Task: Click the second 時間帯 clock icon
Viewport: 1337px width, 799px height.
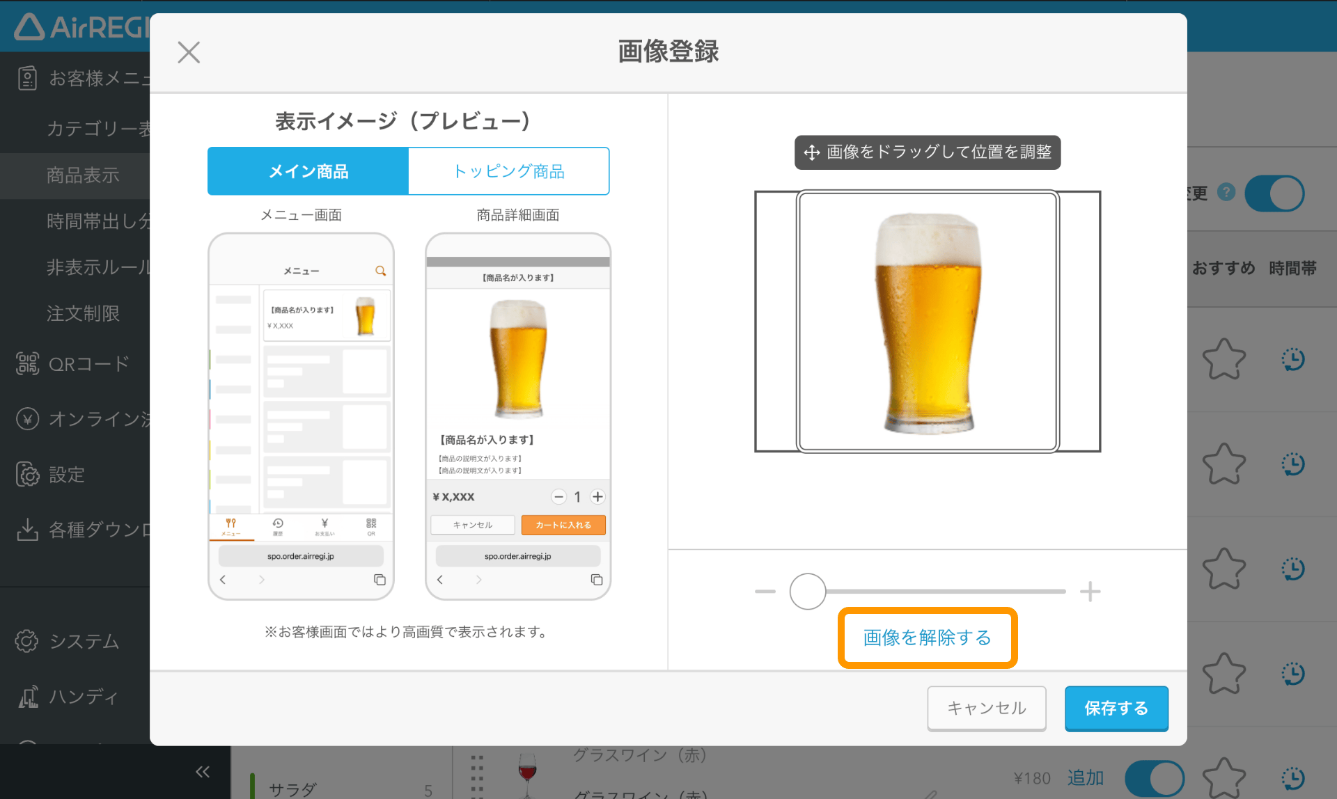Action: (1293, 464)
